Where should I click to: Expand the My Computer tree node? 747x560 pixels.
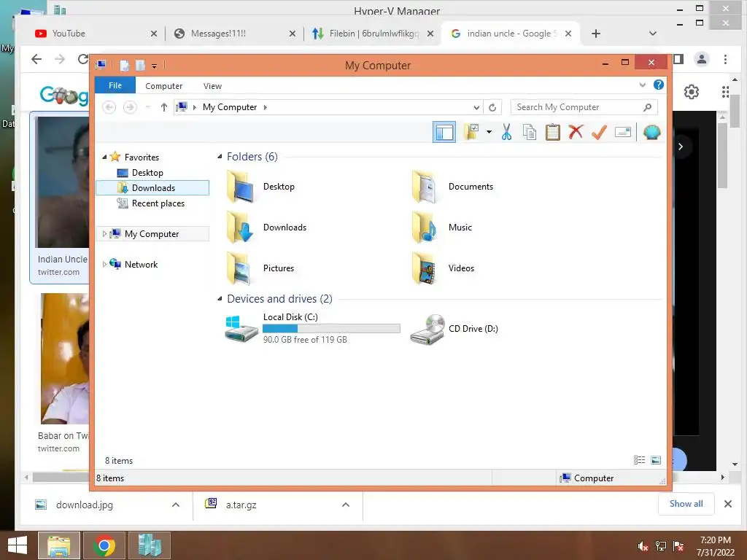(104, 234)
